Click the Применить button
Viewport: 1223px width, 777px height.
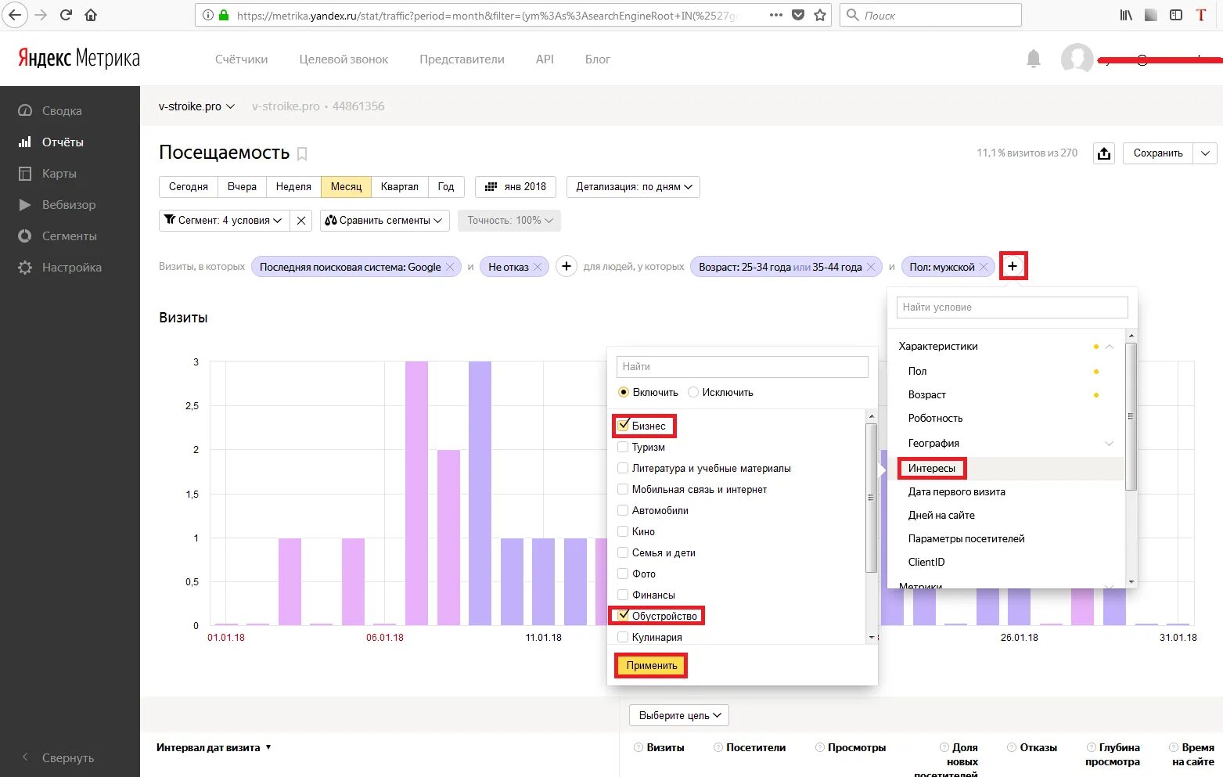coord(651,666)
